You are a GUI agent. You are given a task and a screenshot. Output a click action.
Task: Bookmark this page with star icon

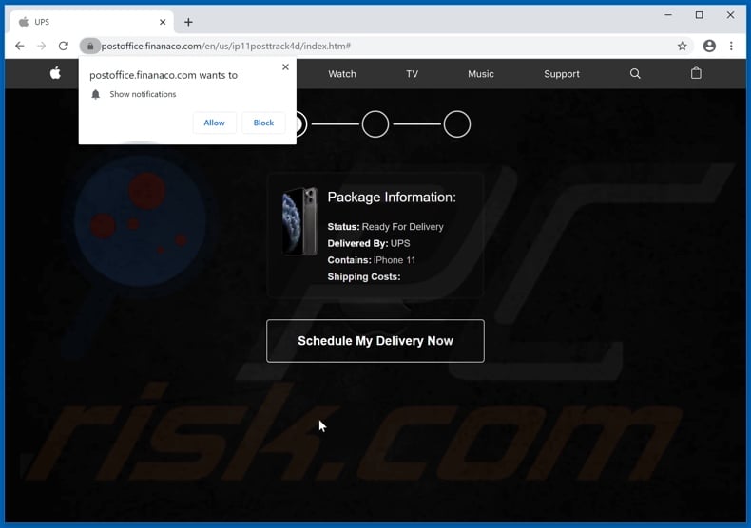click(x=682, y=46)
